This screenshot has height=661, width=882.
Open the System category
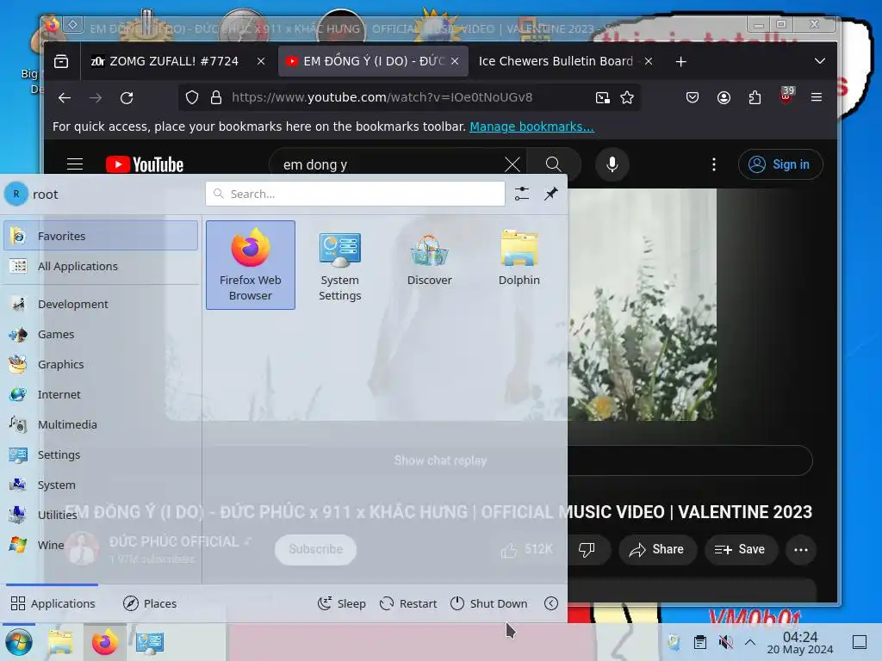pyautogui.click(x=101, y=485)
